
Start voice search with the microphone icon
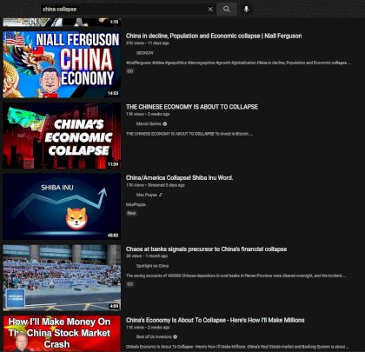(246, 9)
